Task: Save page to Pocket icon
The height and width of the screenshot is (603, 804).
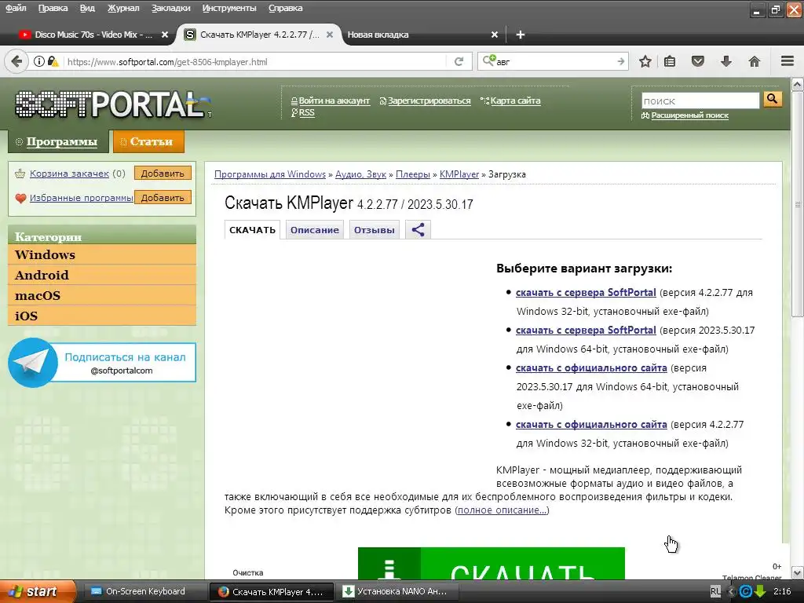Action: click(697, 61)
